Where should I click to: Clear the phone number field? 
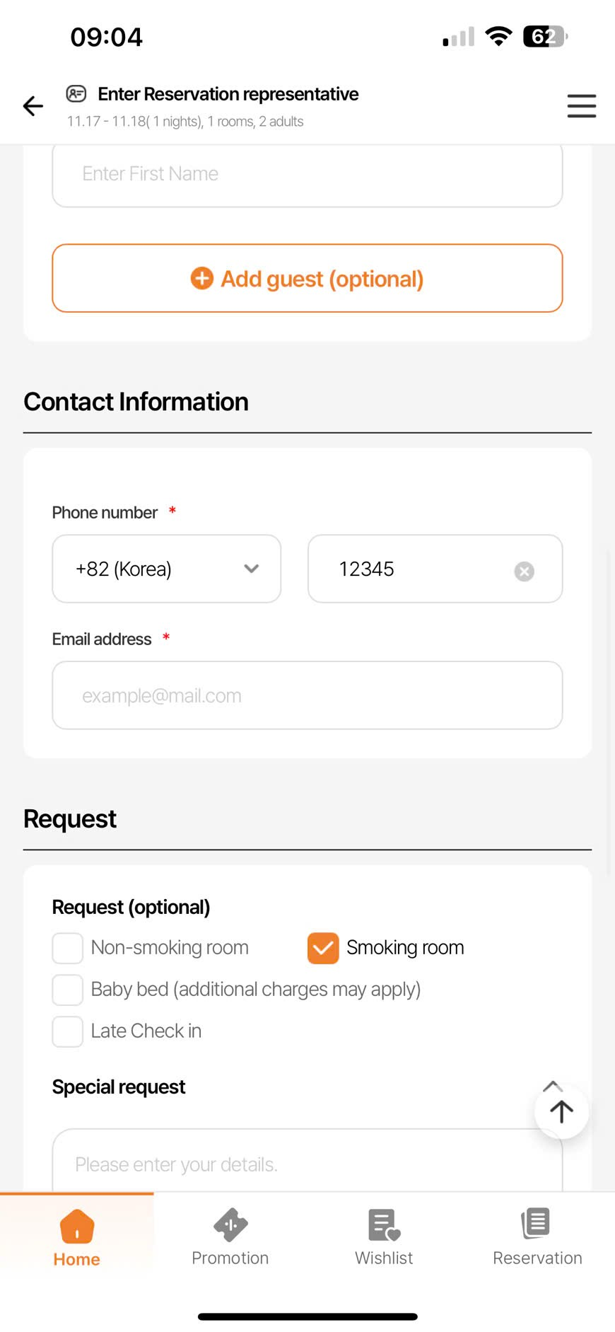524,572
